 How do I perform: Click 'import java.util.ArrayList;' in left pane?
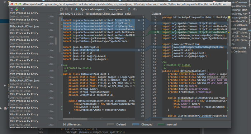82,50
